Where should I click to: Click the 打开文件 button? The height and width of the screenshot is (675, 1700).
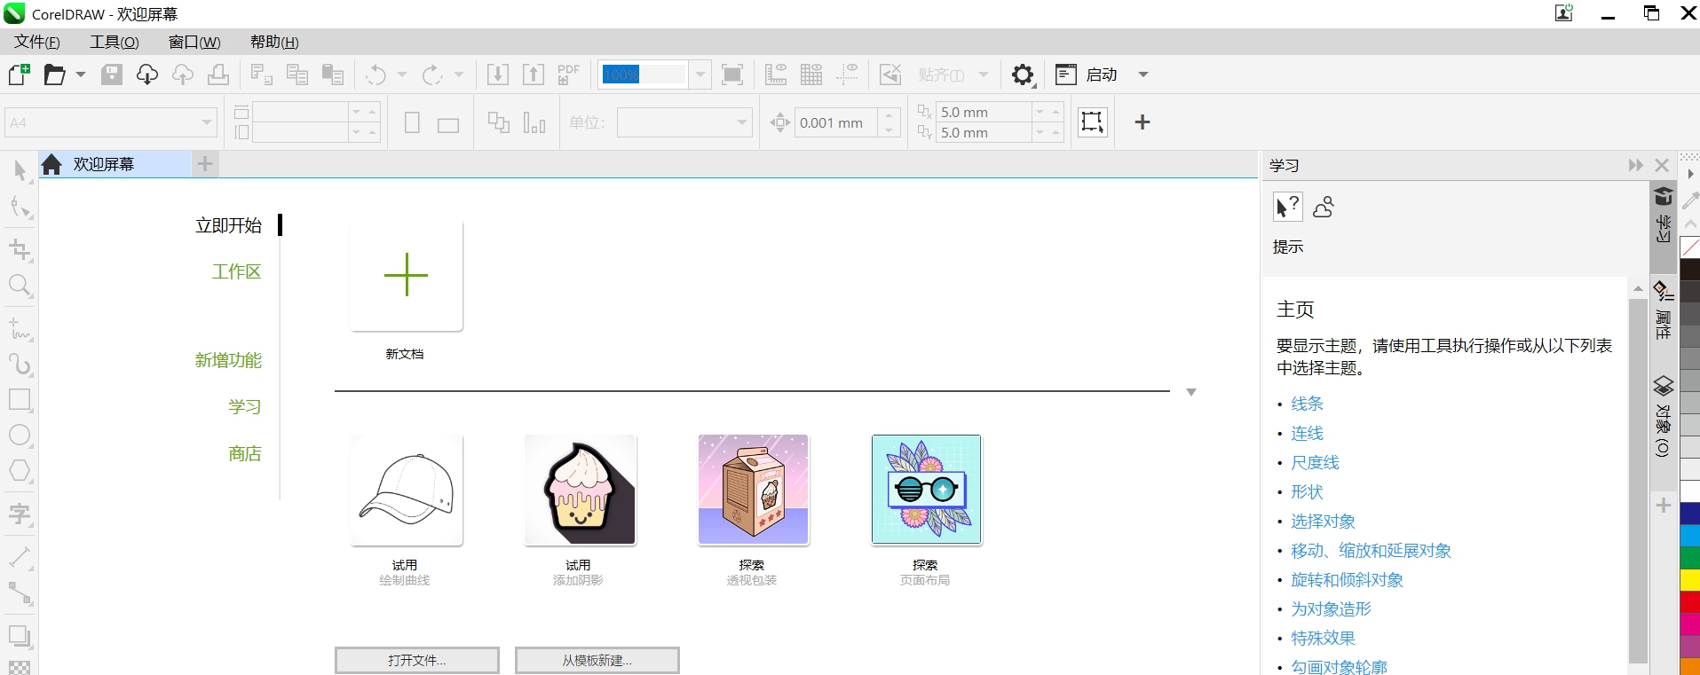417,660
